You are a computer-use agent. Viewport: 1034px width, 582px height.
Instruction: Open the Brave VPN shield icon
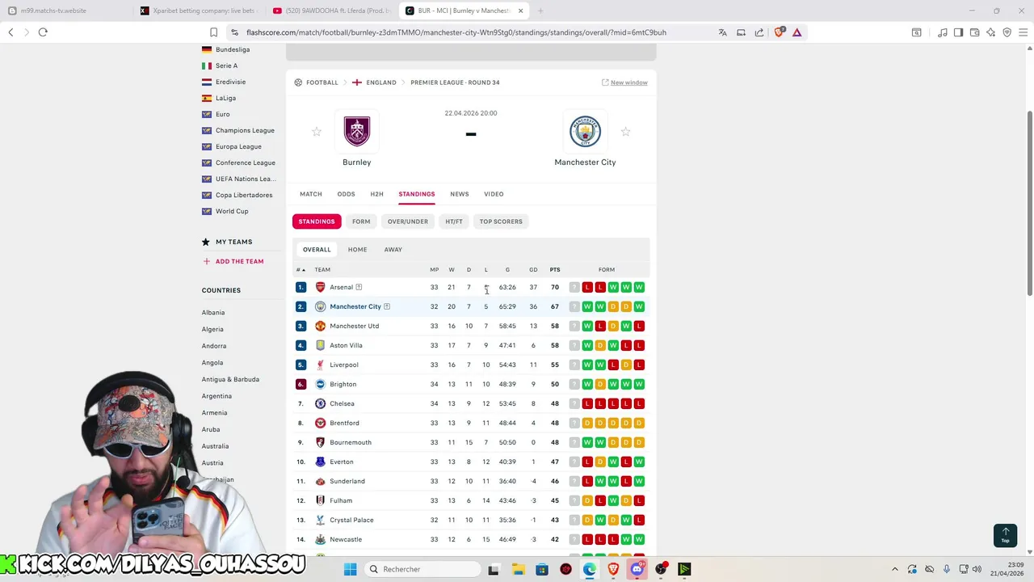[1007, 32]
